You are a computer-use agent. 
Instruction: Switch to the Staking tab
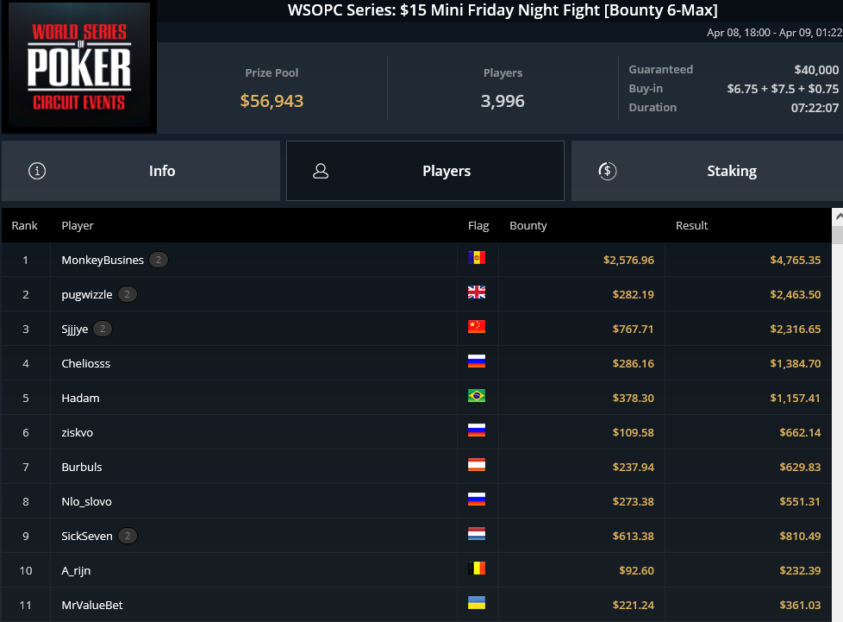click(707, 171)
